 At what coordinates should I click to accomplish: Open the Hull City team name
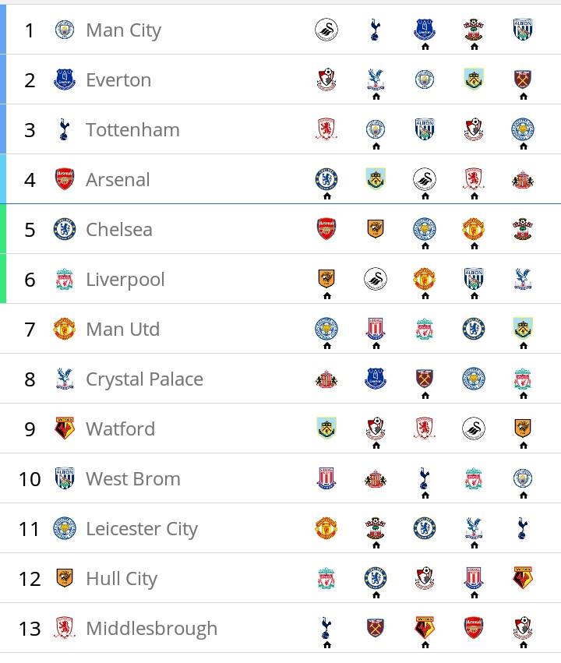pos(122,579)
